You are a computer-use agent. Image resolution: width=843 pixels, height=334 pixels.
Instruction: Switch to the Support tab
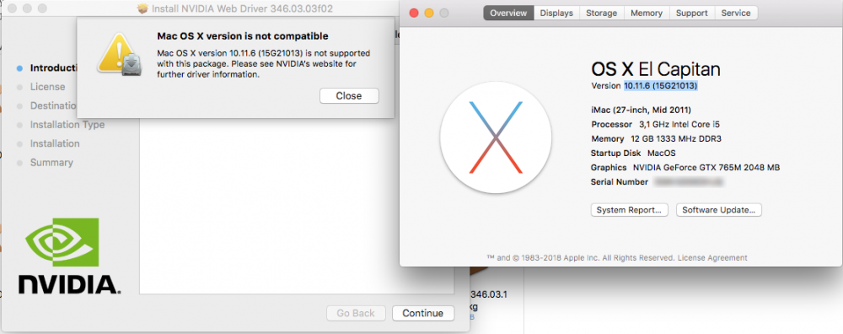coord(692,13)
